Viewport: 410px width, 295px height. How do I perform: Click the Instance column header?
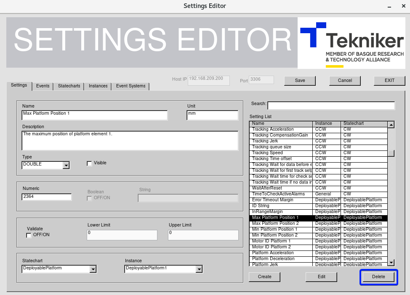click(327, 124)
